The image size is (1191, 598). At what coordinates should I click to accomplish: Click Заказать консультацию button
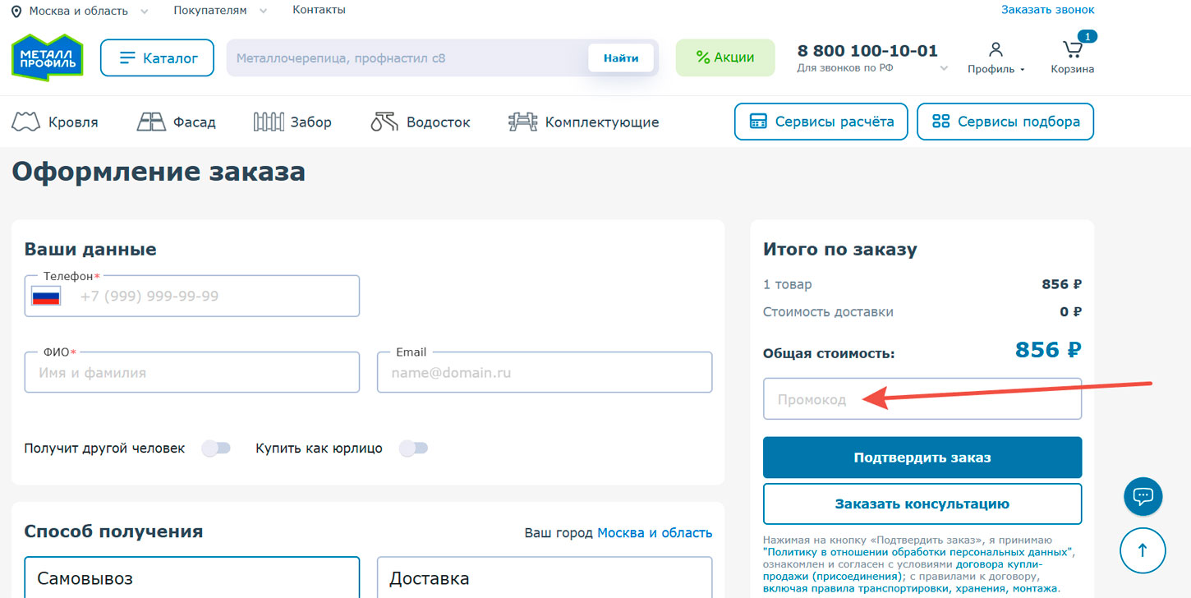922,504
